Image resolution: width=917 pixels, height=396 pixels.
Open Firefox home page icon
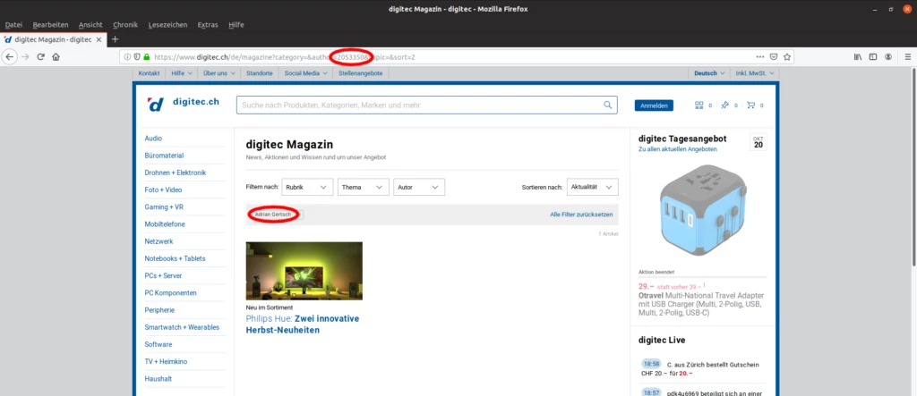(x=56, y=56)
